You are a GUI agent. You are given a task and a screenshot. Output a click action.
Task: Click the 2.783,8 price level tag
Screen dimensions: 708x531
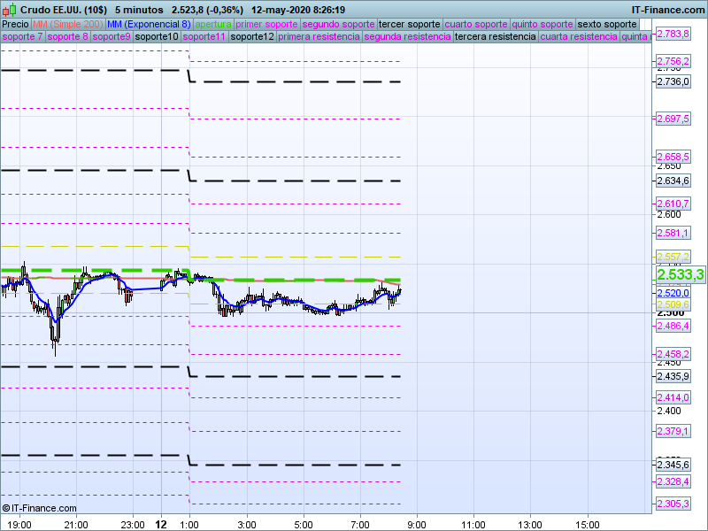pyautogui.click(x=673, y=34)
